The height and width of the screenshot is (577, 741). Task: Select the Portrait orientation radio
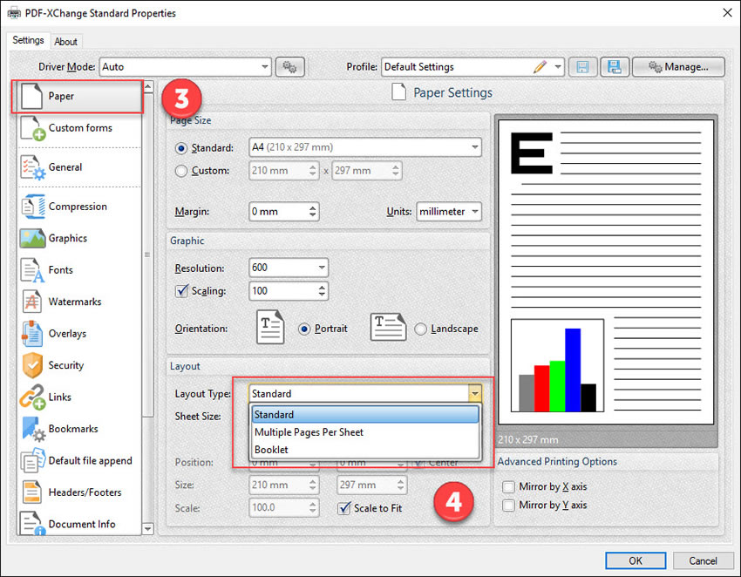(x=304, y=329)
